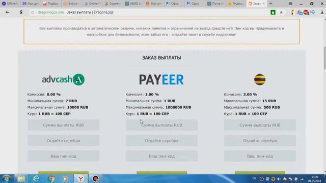Open the browser hamburger menu
This screenshot has height=183, width=326.
pos(290,4)
